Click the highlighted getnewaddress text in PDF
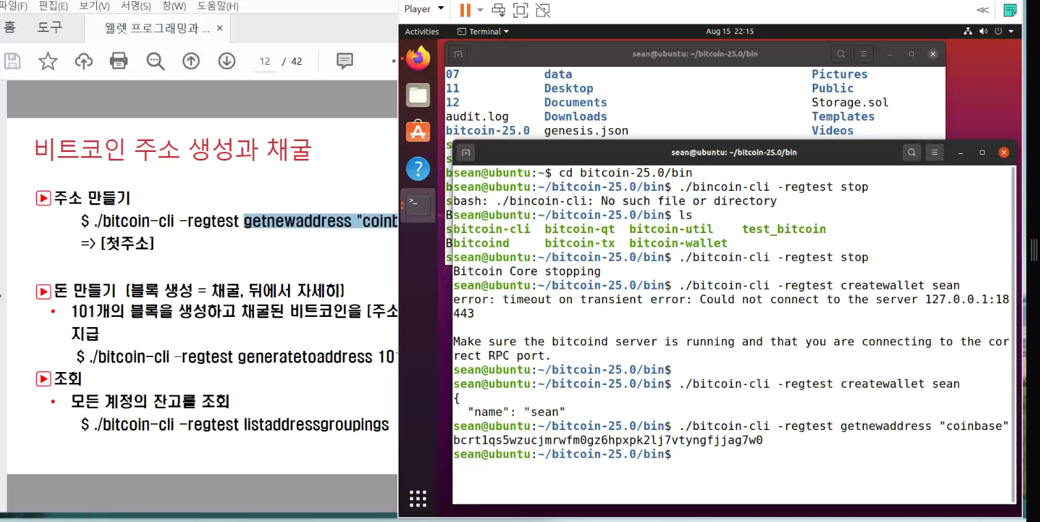 click(x=321, y=221)
